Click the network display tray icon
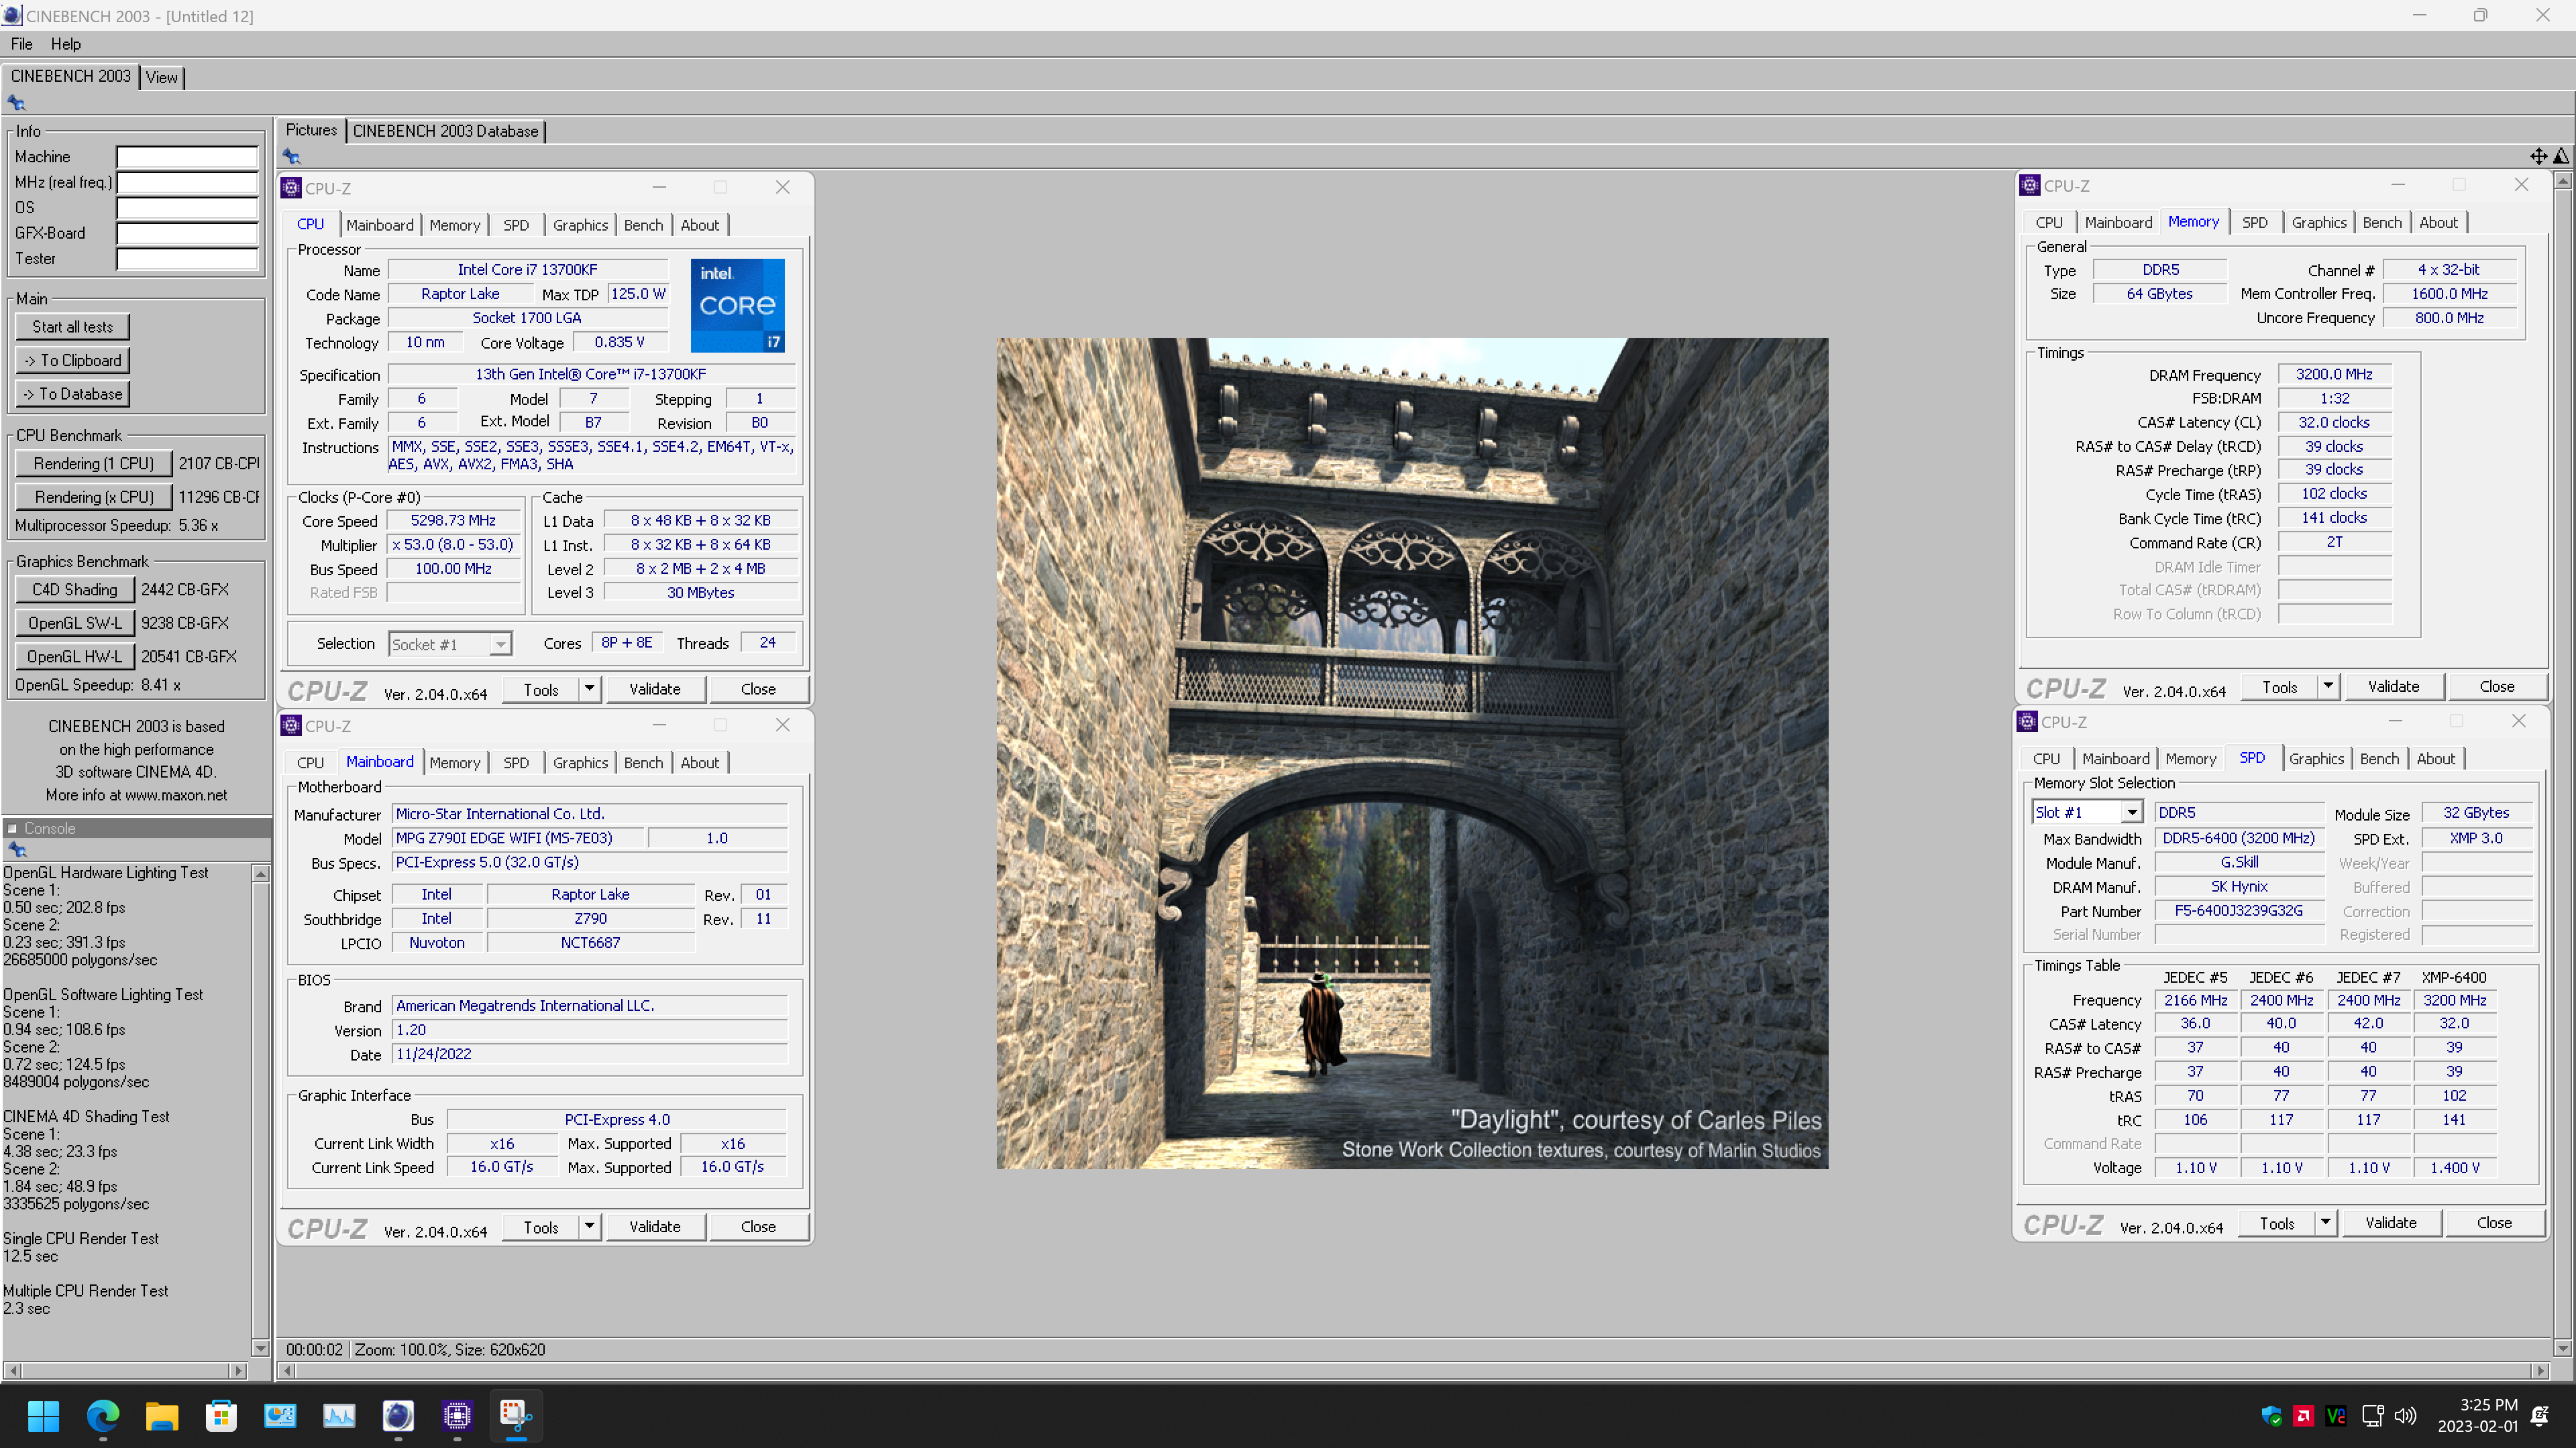2576x1448 pixels. coord(2372,1415)
